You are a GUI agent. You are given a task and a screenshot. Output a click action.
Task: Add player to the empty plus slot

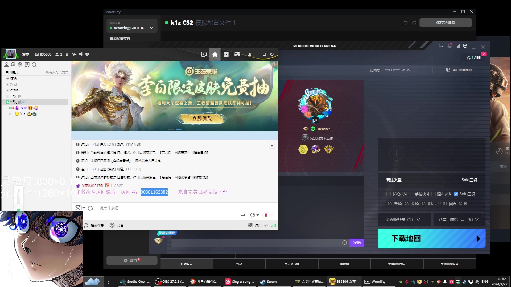397,153
